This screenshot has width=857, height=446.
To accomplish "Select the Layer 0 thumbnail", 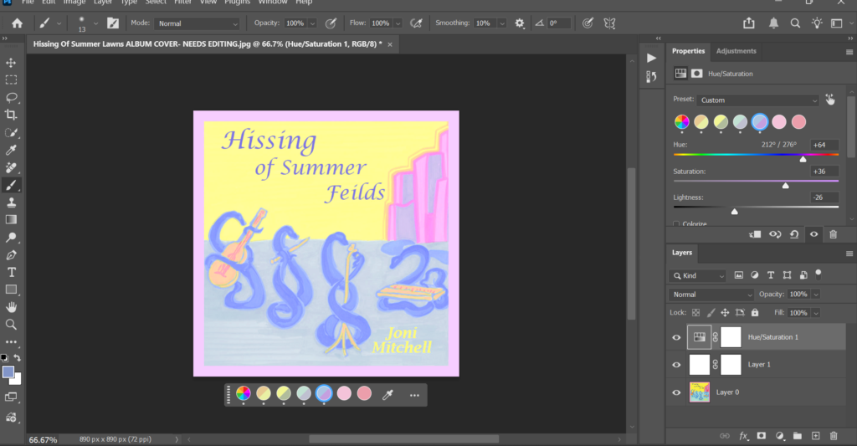I will (700, 392).
